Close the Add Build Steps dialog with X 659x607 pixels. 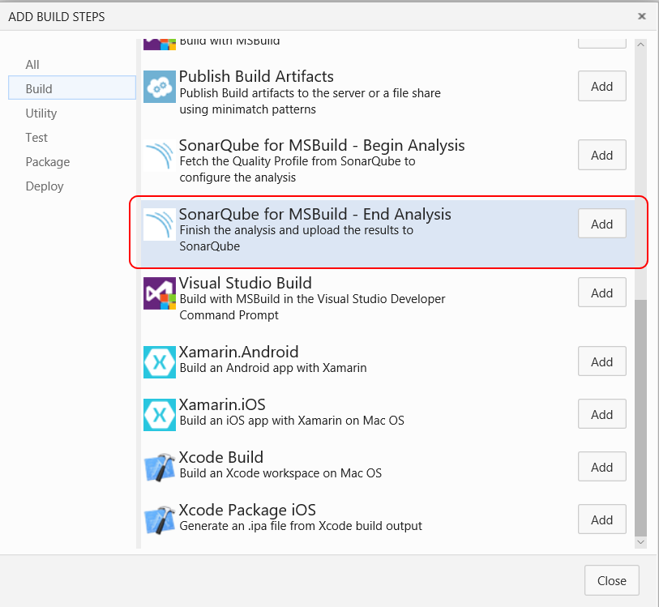[642, 16]
